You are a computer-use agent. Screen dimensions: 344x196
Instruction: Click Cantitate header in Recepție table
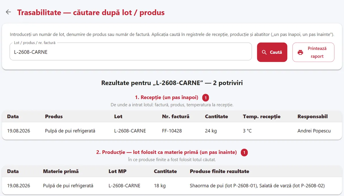coord(216,117)
